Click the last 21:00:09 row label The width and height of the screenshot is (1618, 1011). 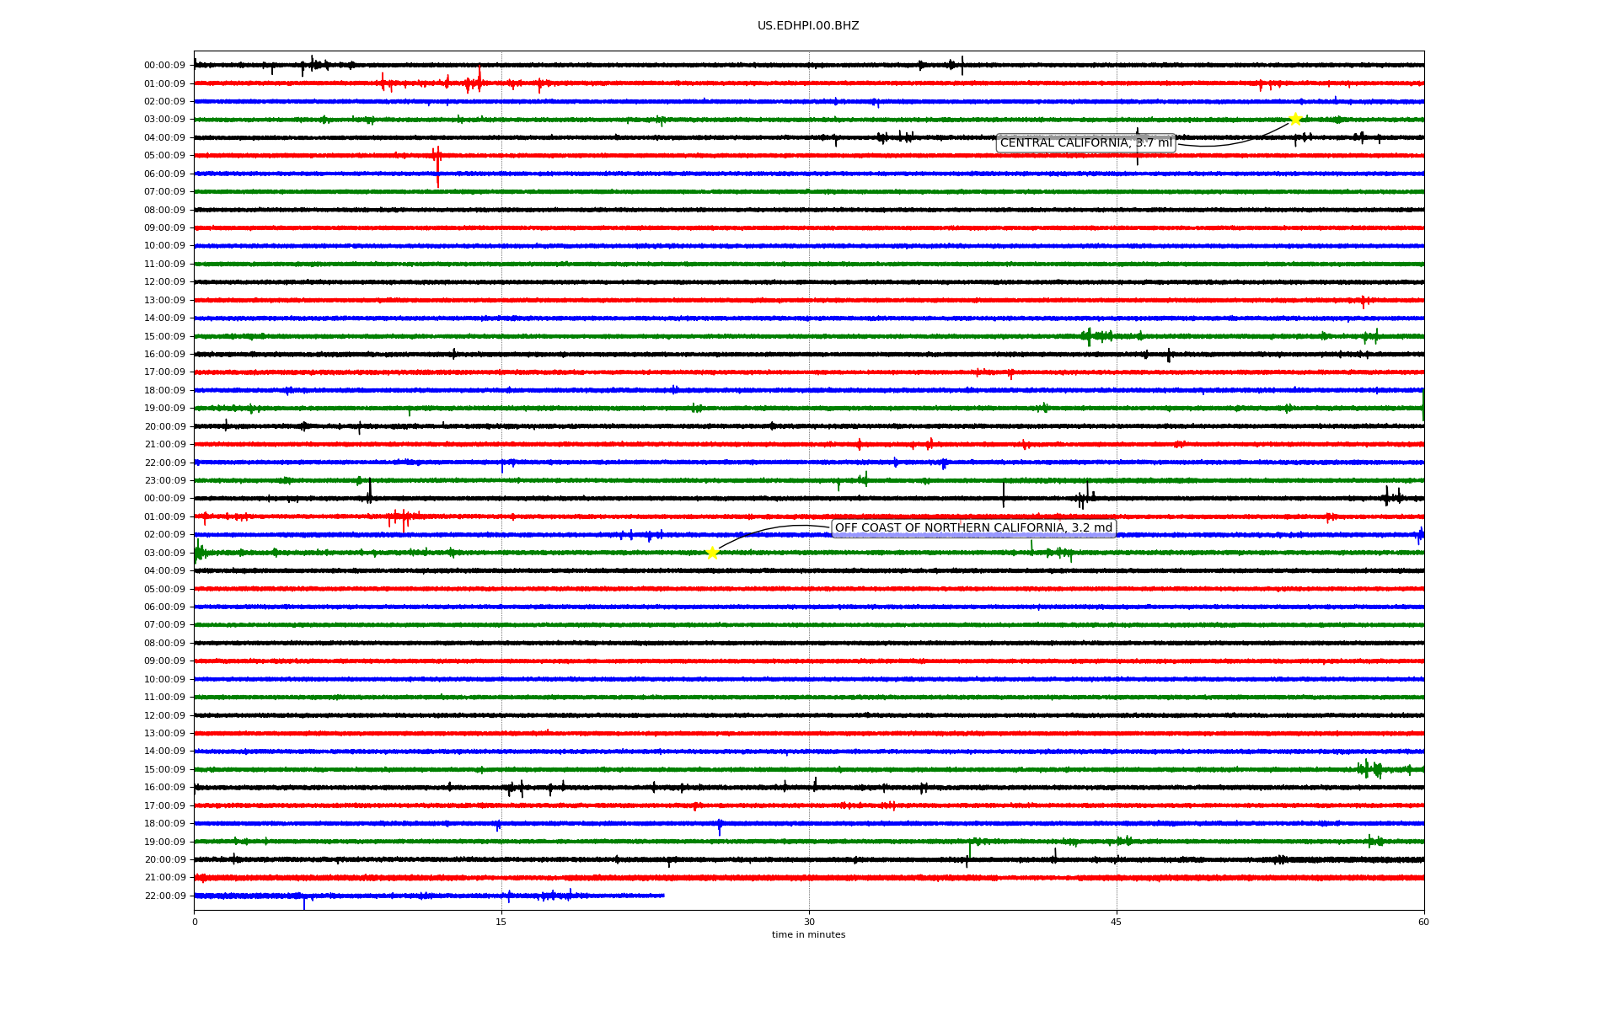point(164,878)
